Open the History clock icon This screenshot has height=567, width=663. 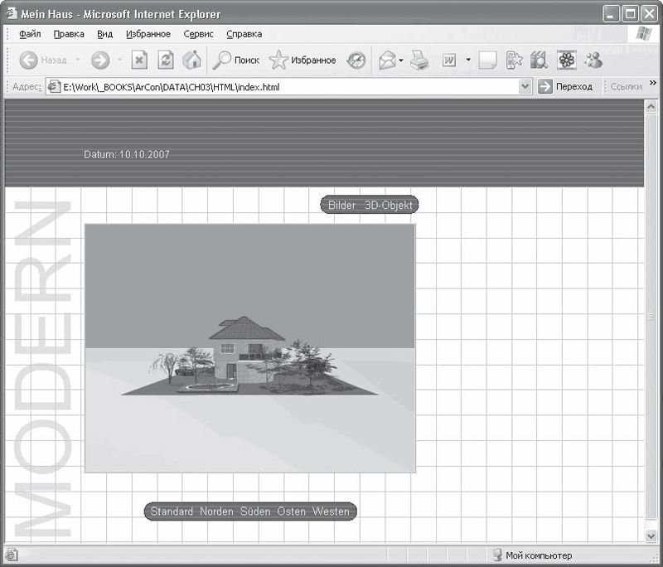pyautogui.click(x=356, y=61)
